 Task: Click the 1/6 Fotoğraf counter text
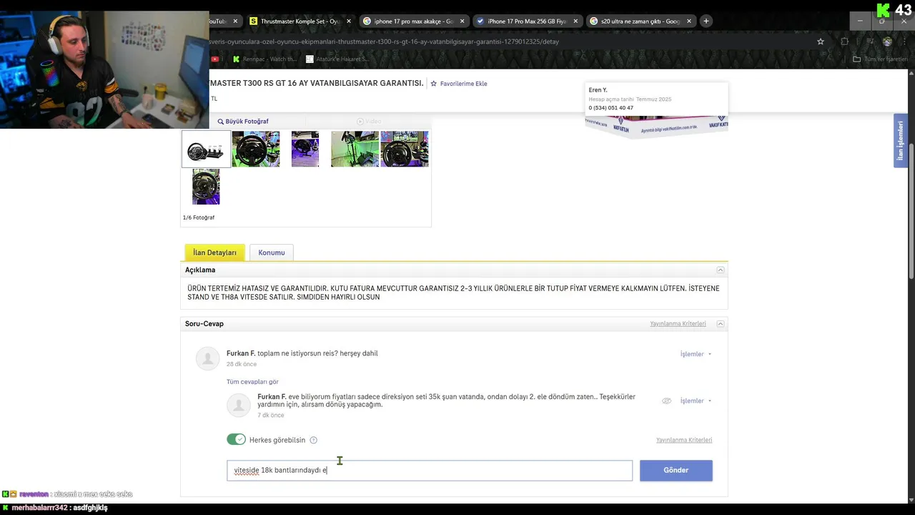coord(199,217)
